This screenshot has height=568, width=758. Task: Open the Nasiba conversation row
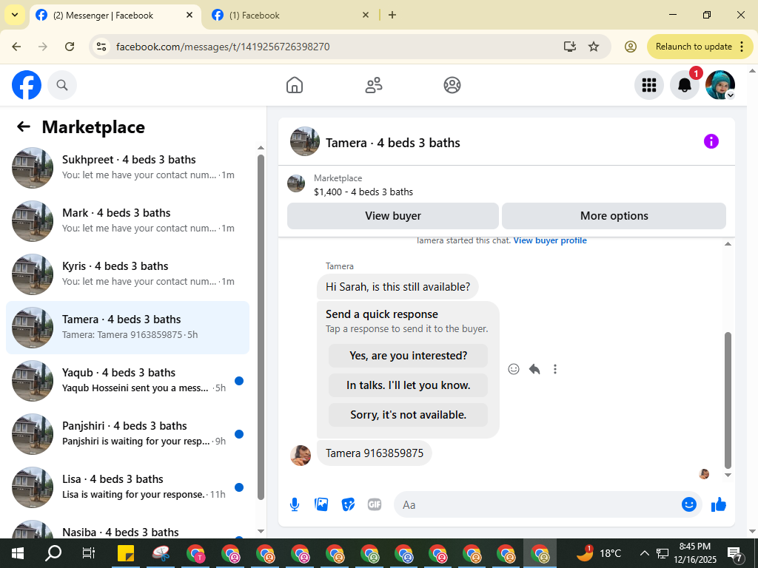(x=127, y=527)
